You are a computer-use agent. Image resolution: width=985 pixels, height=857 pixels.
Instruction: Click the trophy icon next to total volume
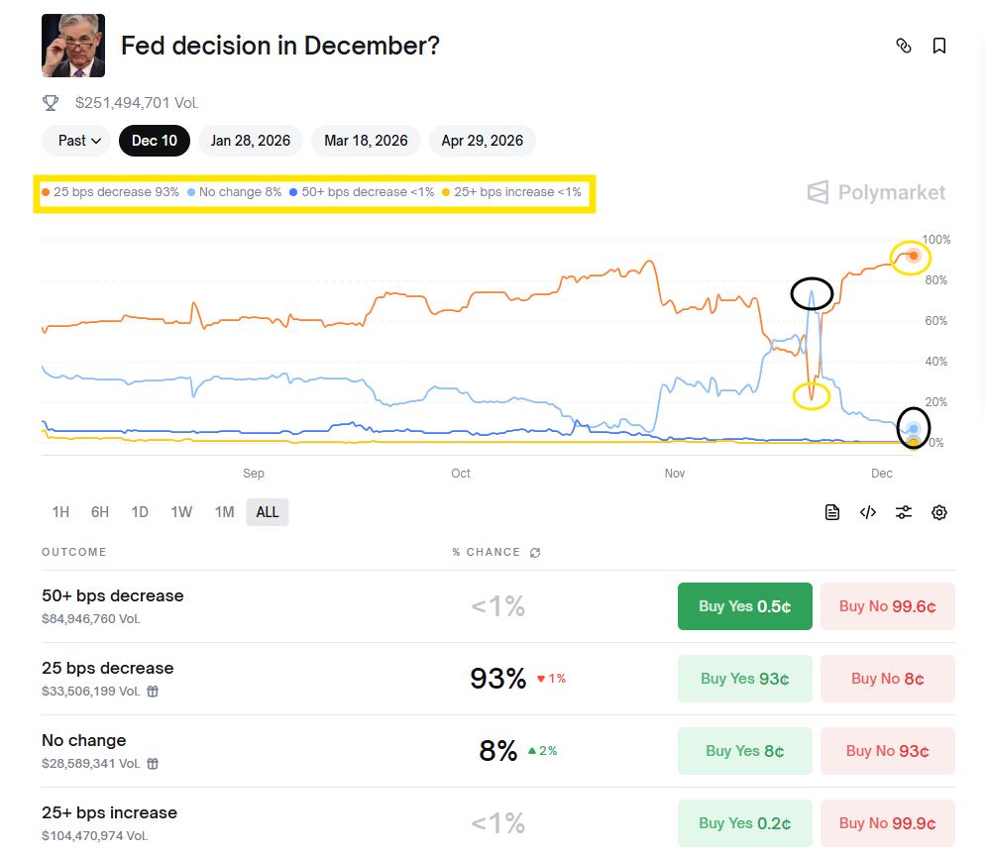tap(50, 102)
